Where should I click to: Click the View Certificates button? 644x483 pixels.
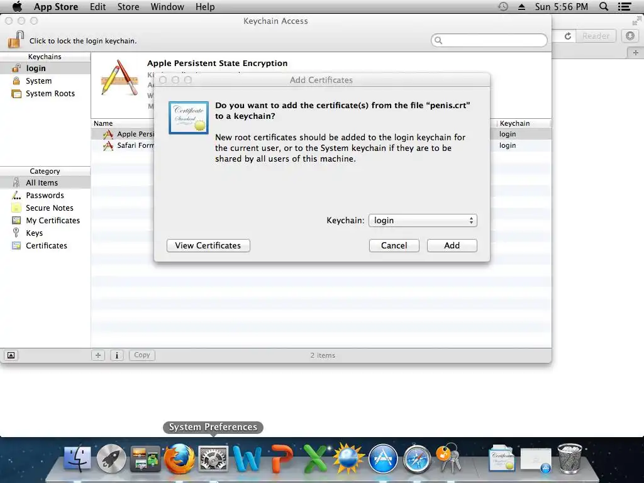[x=208, y=246]
